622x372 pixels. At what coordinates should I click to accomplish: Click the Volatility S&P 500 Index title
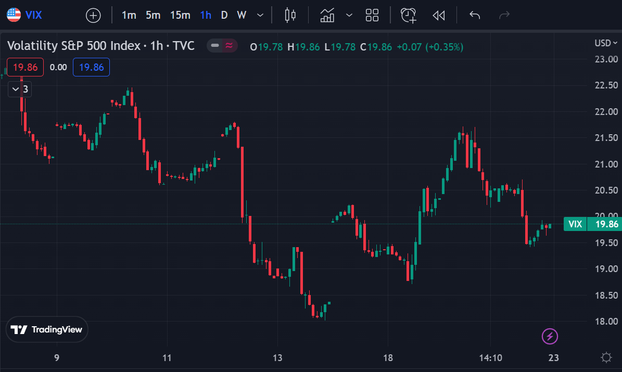[101, 46]
